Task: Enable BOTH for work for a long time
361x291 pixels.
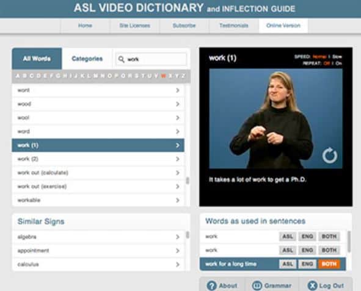Action: (329, 264)
